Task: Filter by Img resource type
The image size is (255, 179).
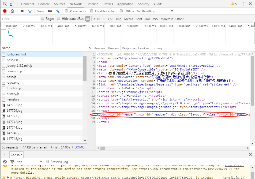Action: point(119,19)
